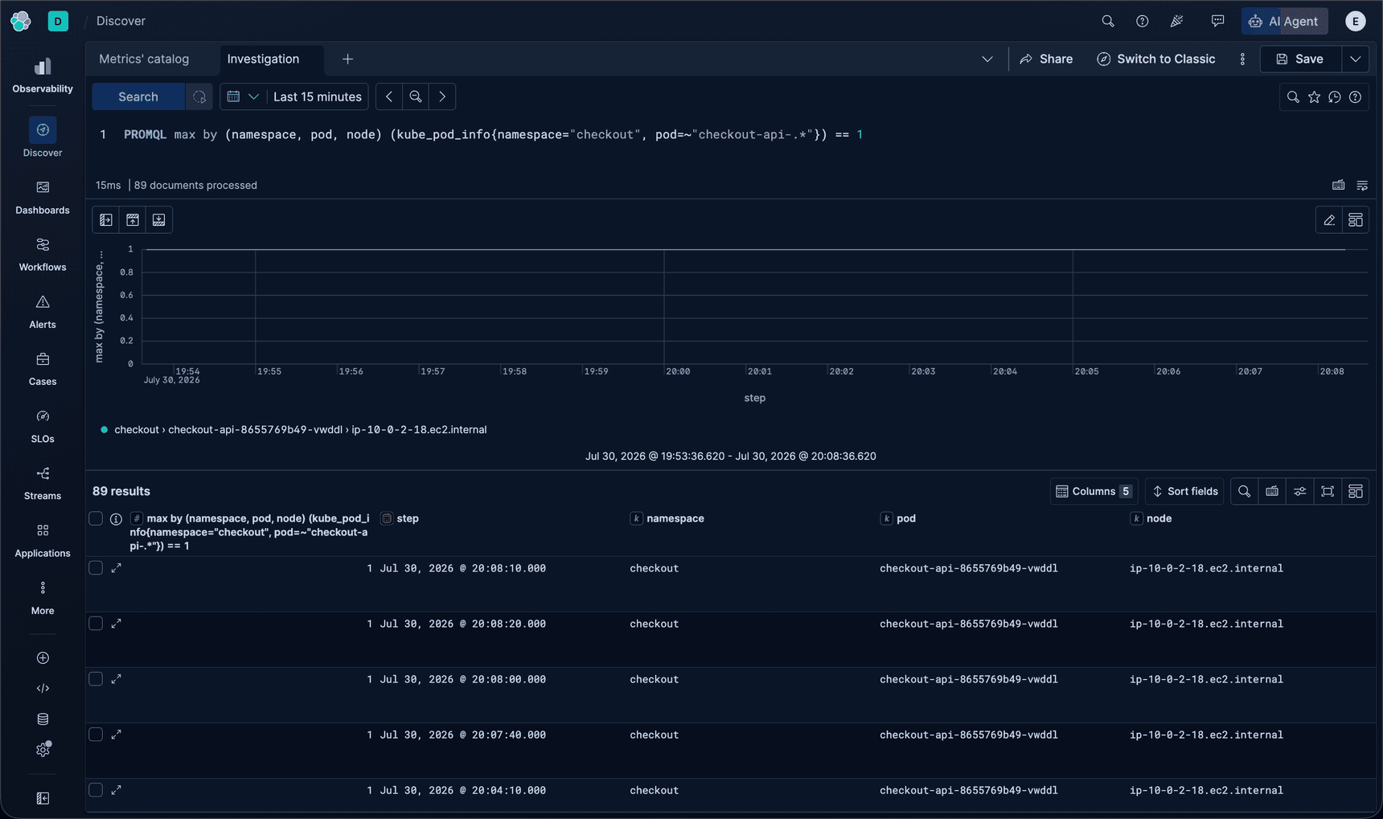1383x819 pixels.
Task: Open Cases in the sidebar
Action: click(x=43, y=368)
